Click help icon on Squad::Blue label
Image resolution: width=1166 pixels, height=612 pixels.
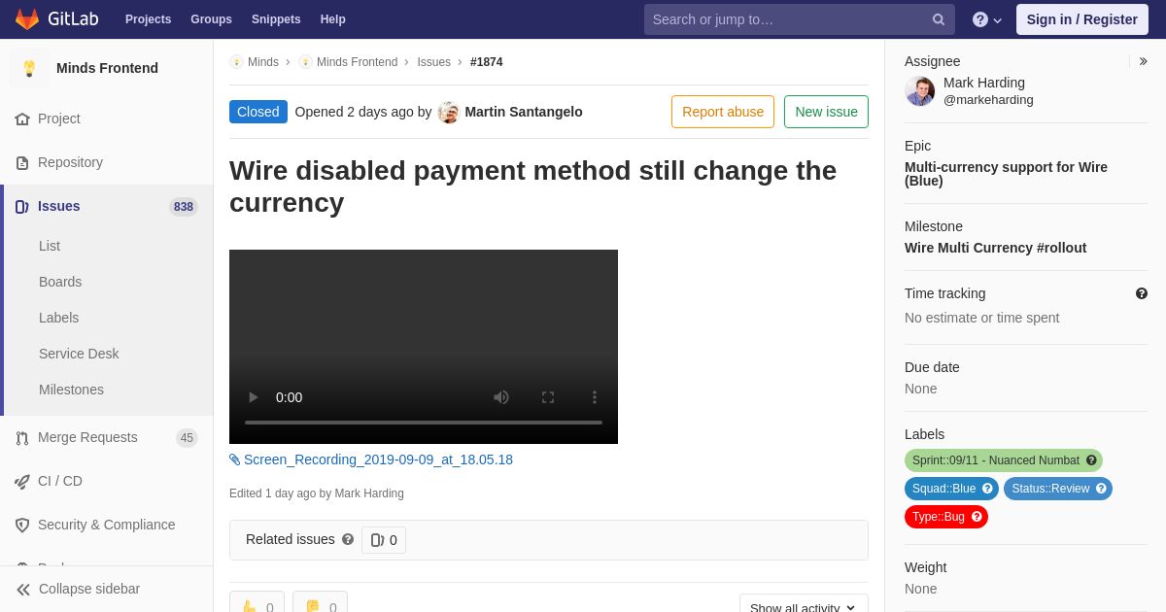(987, 489)
